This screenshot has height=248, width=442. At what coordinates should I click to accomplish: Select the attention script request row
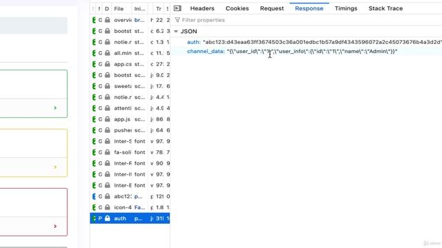131,108
